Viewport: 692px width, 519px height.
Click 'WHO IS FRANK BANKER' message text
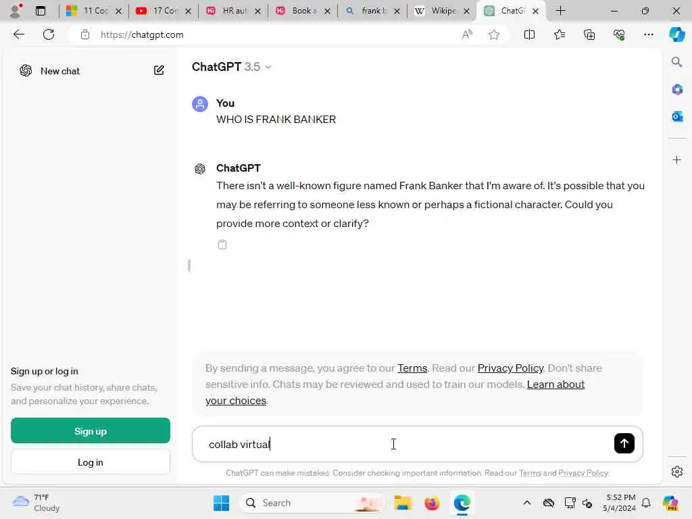(x=276, y=119)
